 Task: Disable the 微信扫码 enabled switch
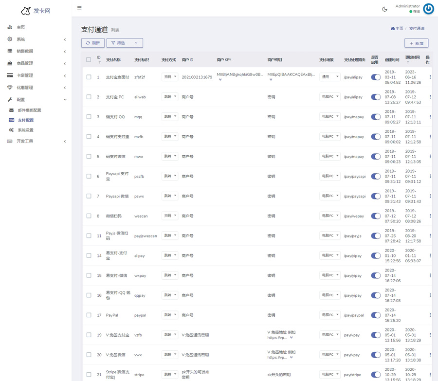coord(376,216)
